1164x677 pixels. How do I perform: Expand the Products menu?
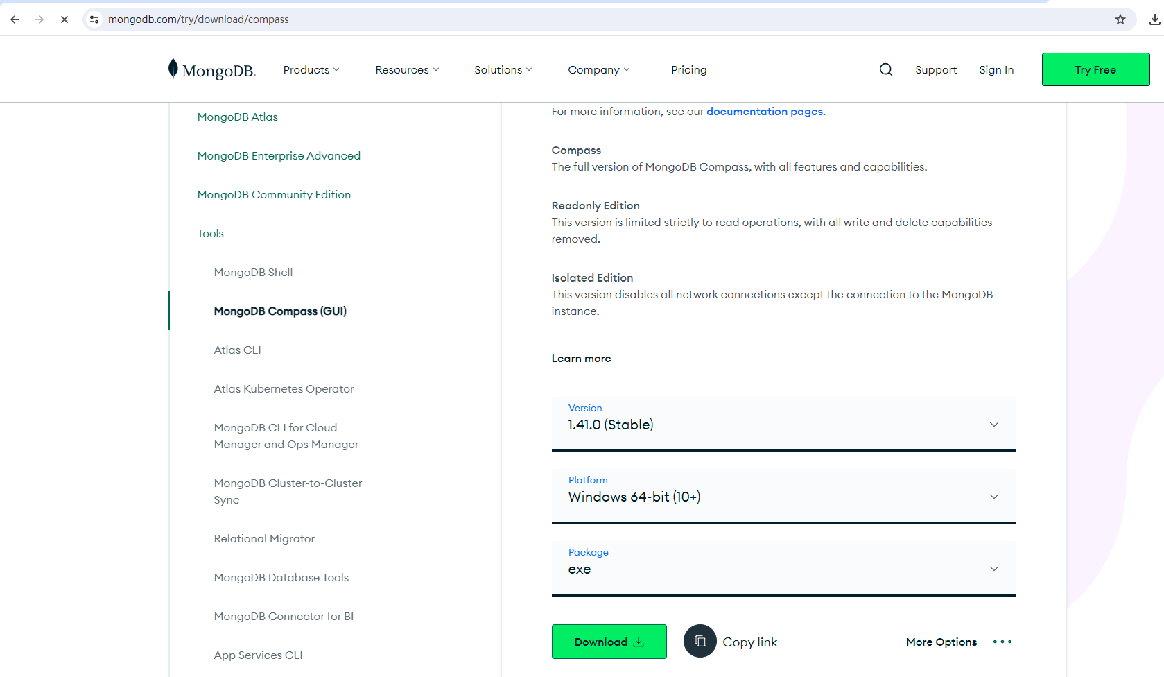pos(311,69)
